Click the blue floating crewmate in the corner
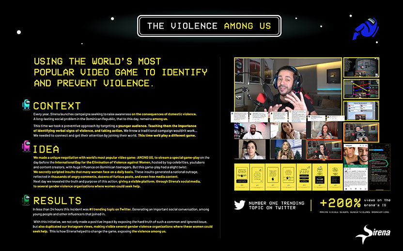Screen dimensions: 403x251 coord(366,29)
